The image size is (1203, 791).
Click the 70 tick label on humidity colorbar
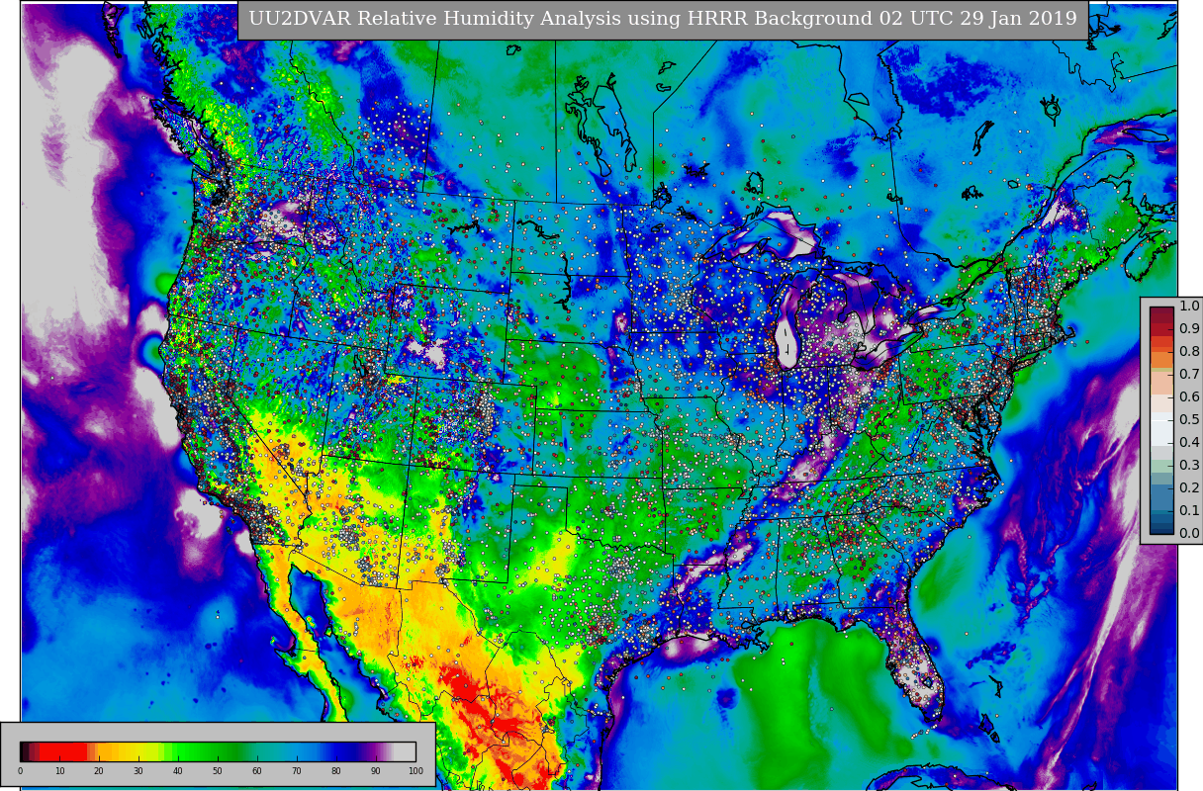click(x=297, y=771)
